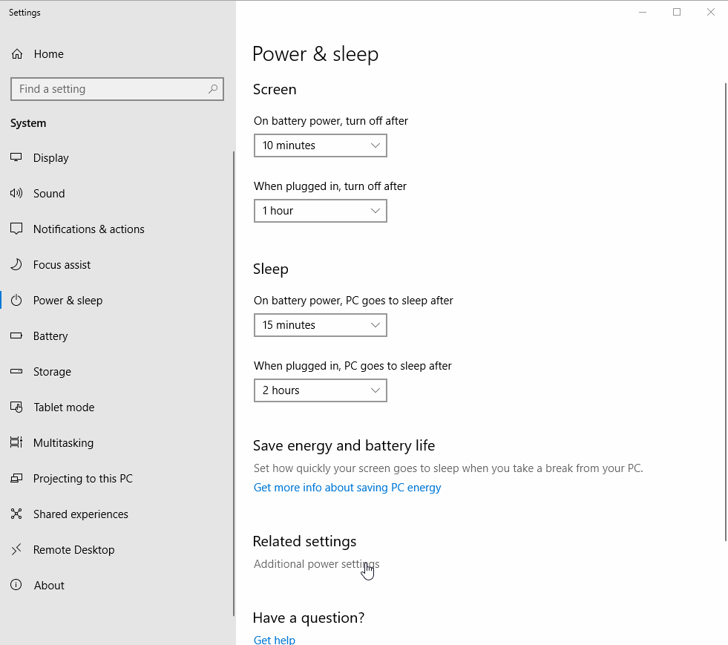Click the Display monitor icon
The image size is (728, 645).
(x=16, y=158)
